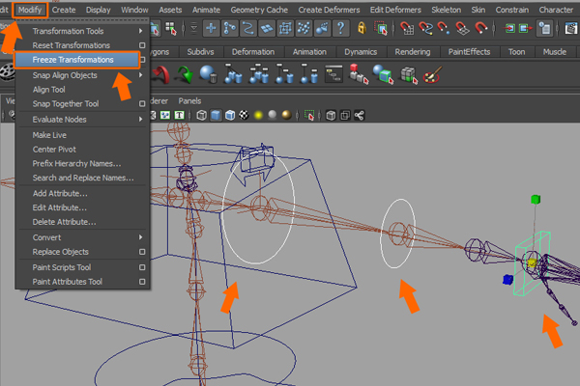Switch to the Dynamics shelf tab
Image resolution: width=580 pixels, height=386 pixels.
(361, 52)
